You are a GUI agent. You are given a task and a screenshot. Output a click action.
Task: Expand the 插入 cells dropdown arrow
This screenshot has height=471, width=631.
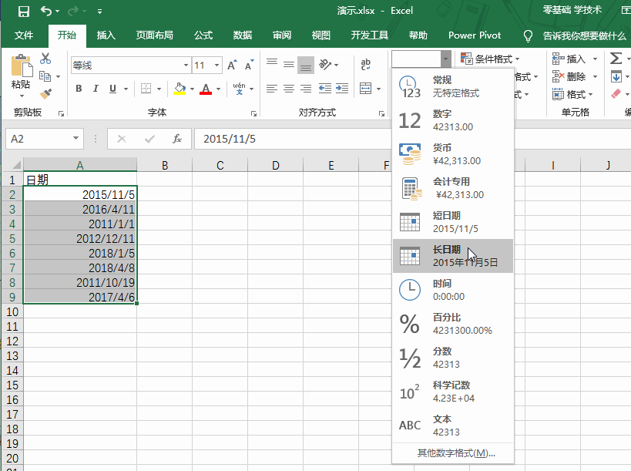click(x=595, y=59)
